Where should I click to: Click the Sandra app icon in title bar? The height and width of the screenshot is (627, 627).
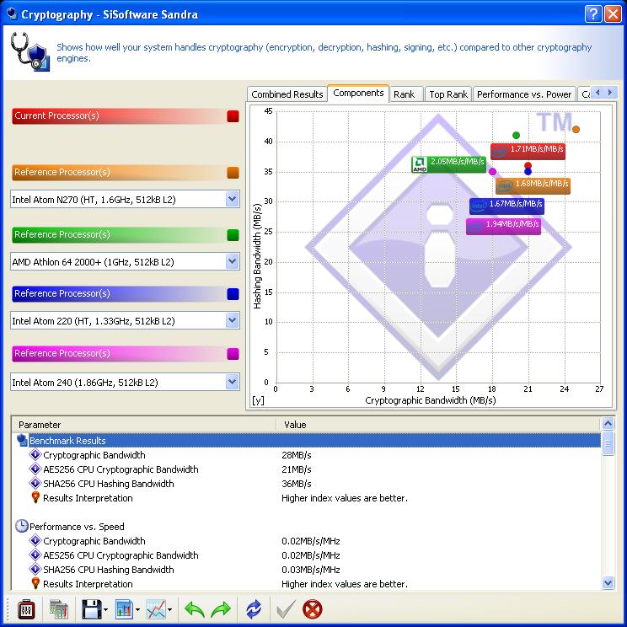click(12, 14)
